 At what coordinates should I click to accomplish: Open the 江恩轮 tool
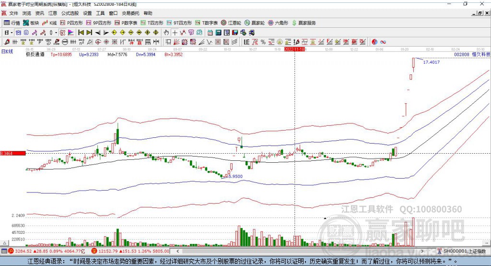(x=231, y=23)
